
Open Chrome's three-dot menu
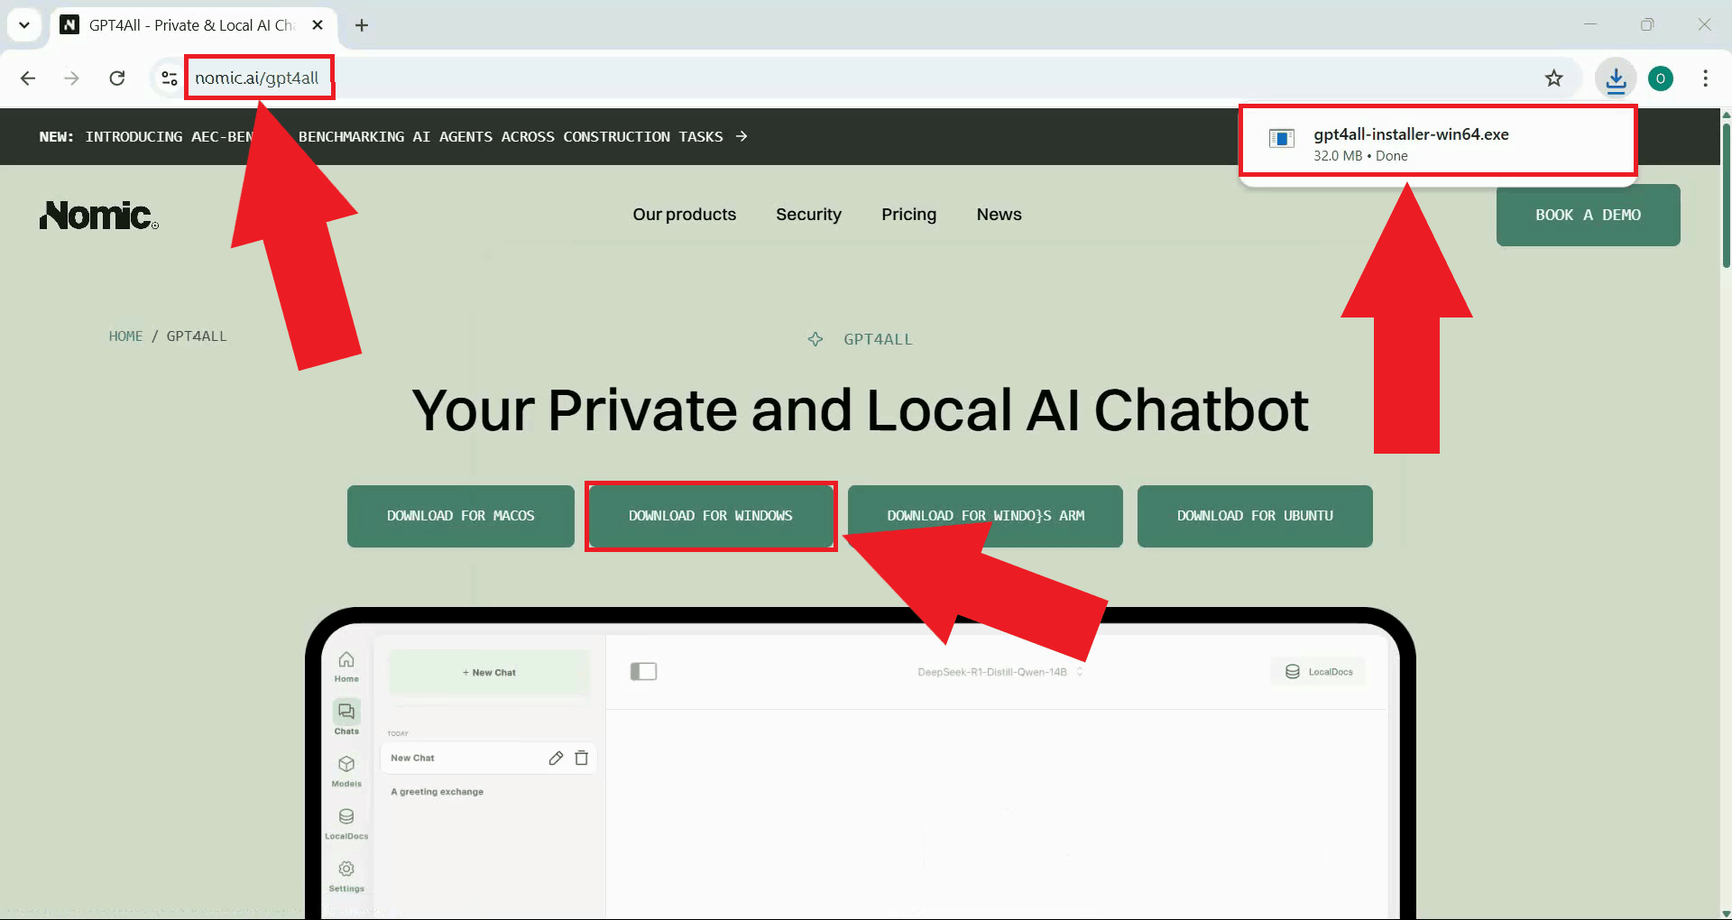[1706, 78]
